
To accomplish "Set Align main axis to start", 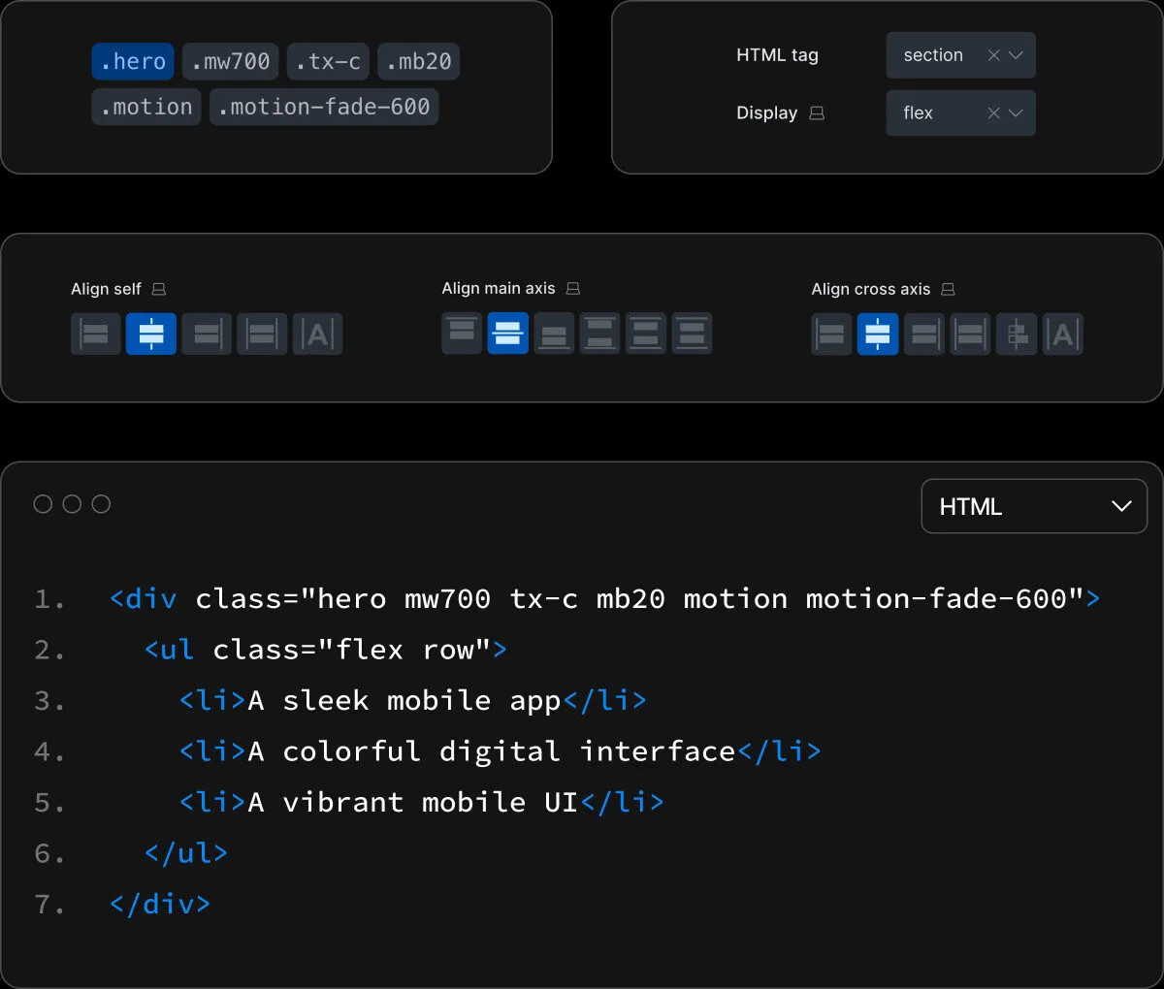I will (x=462, y=334).
